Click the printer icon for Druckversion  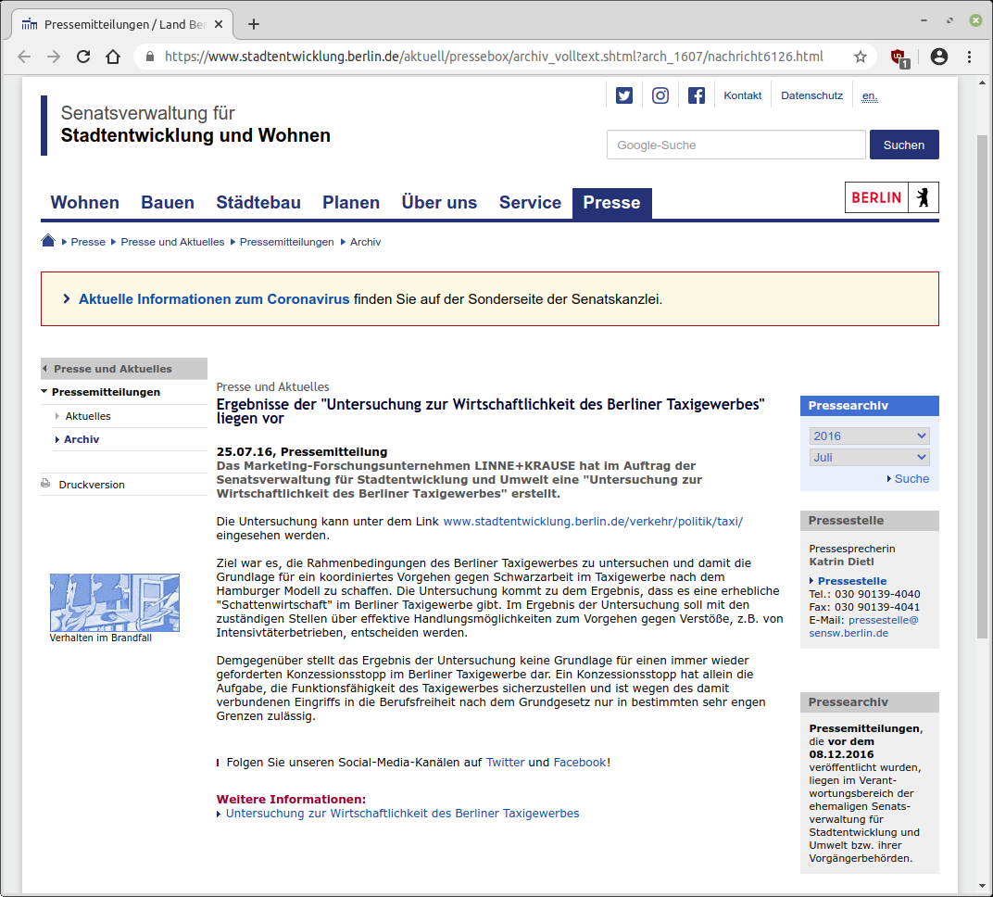[45, 484]
